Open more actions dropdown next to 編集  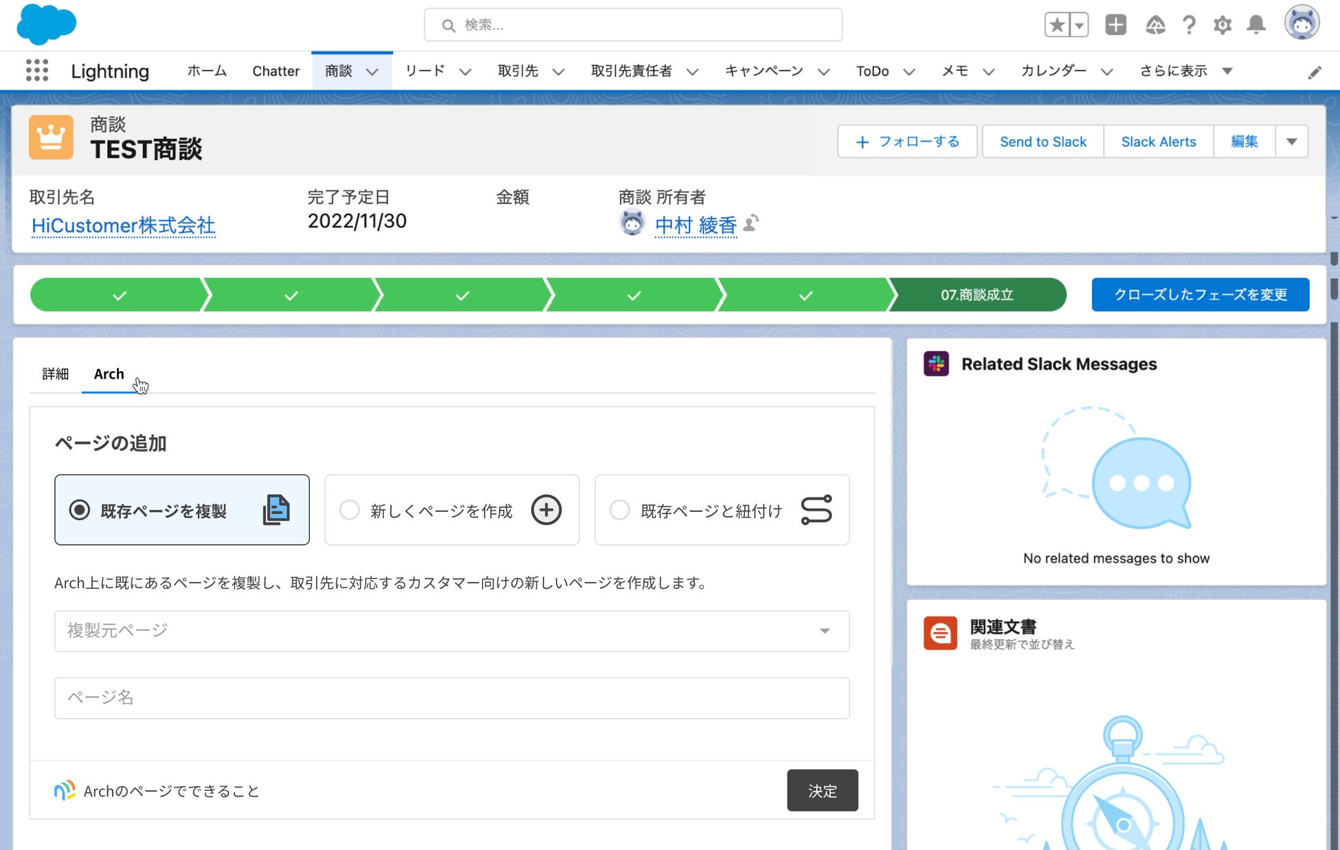tap(1291, 142)
